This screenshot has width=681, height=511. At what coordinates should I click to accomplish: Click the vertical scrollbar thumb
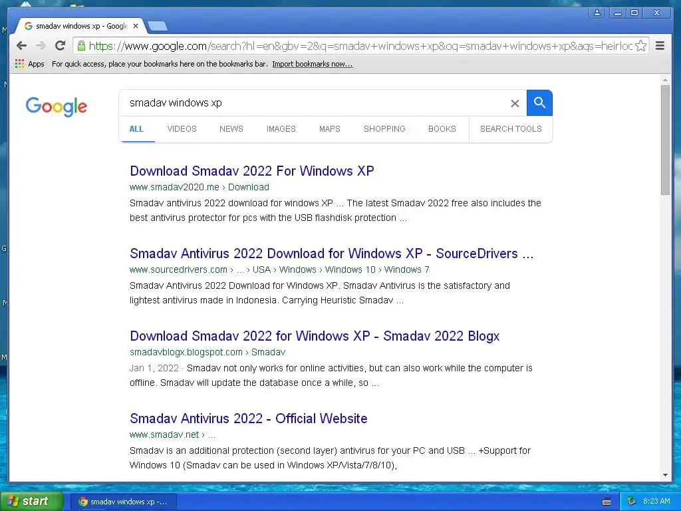[665, 140]
